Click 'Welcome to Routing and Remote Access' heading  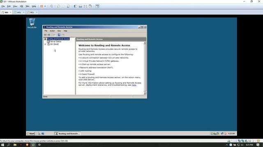tap(104, 45)
